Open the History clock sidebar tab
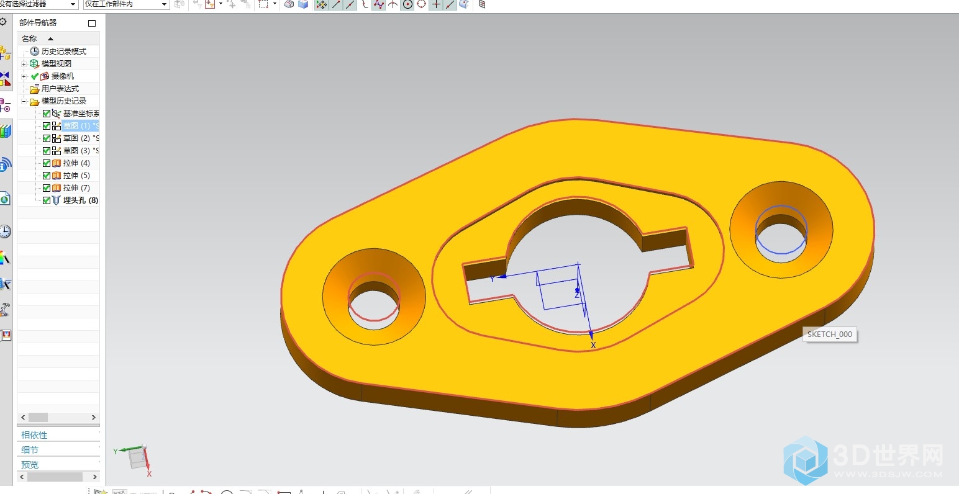The width and height of the screenshot is (959, 494). coord(5,231)
